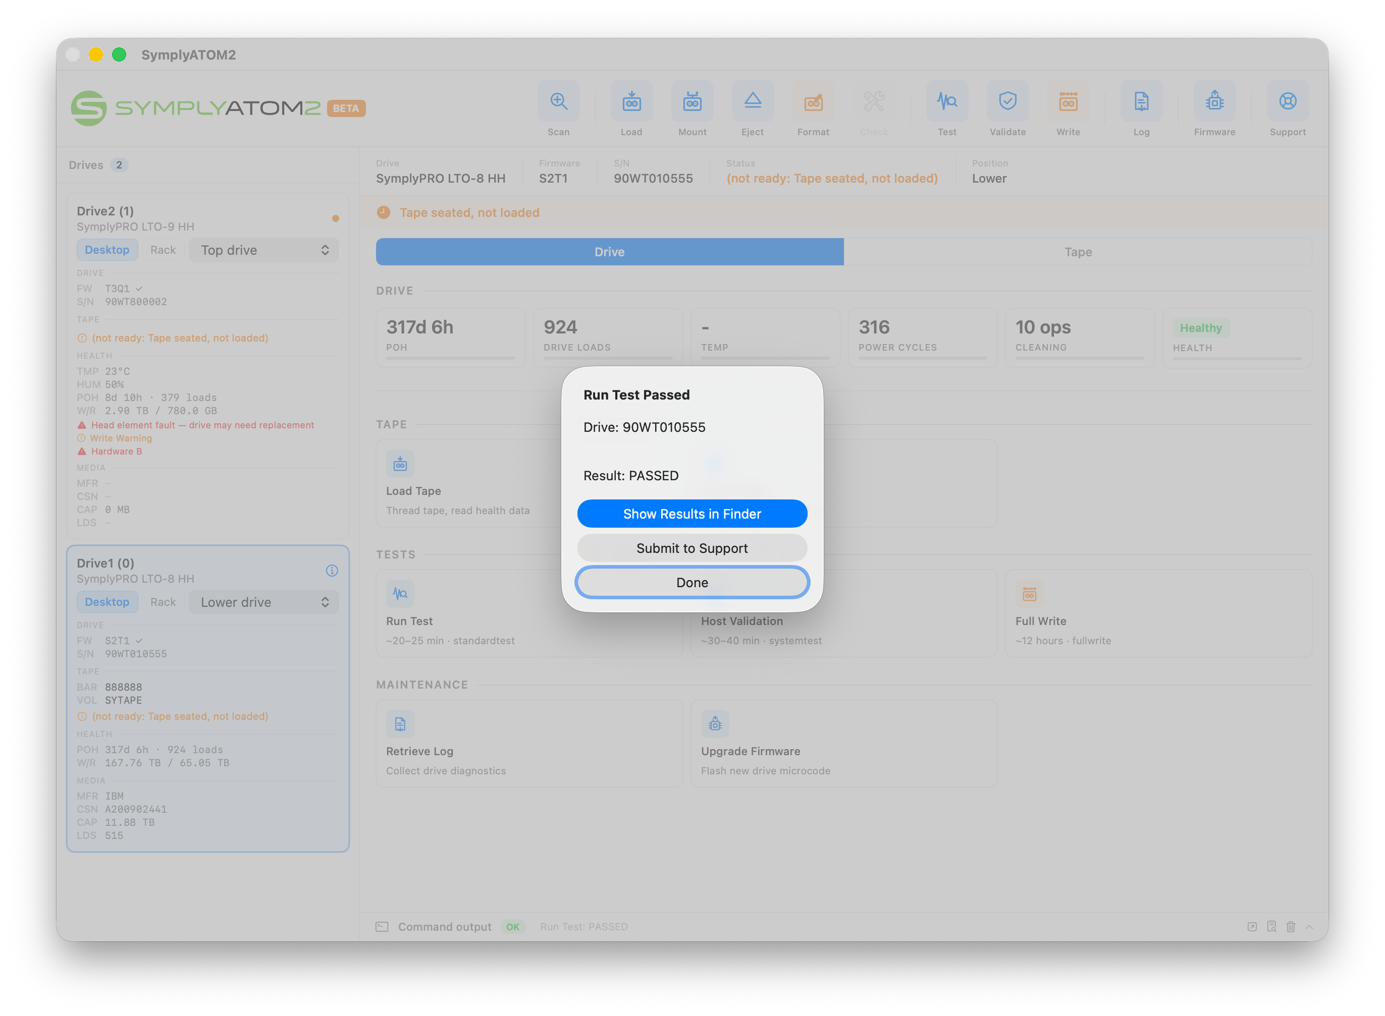Viewport: 1385px width, 1016px height.
Task: Open the Firmware toolbar icon
Action: click(1214, 101)
